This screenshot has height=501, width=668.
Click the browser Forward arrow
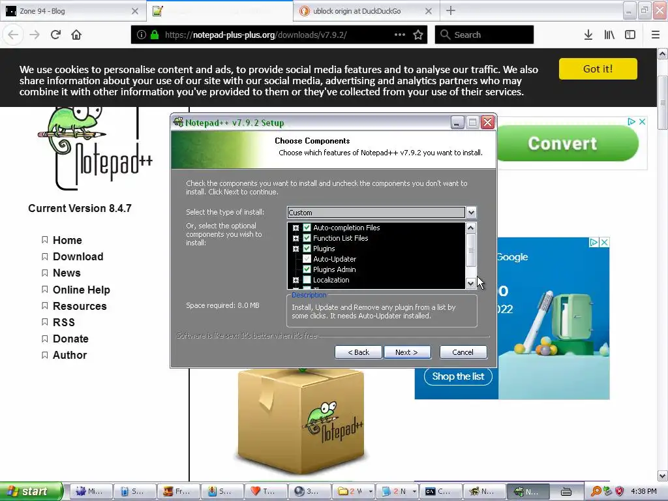coord(35,35)
